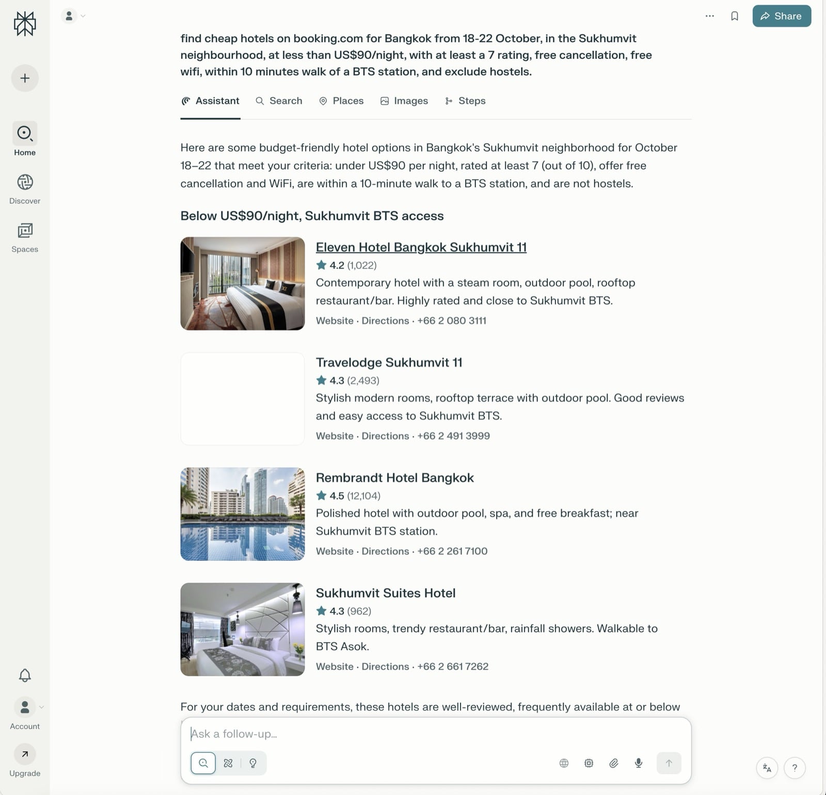Bookmark this thread
This screenshot has width=826, height=795.
click(x=734, y=16)
